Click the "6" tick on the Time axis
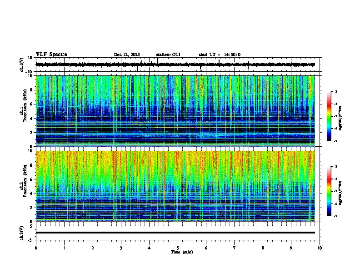 (206, 248)
